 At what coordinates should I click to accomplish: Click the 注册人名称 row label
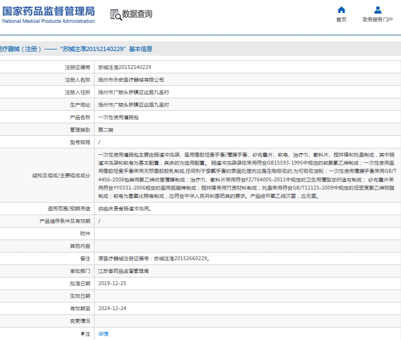point(78,80)
